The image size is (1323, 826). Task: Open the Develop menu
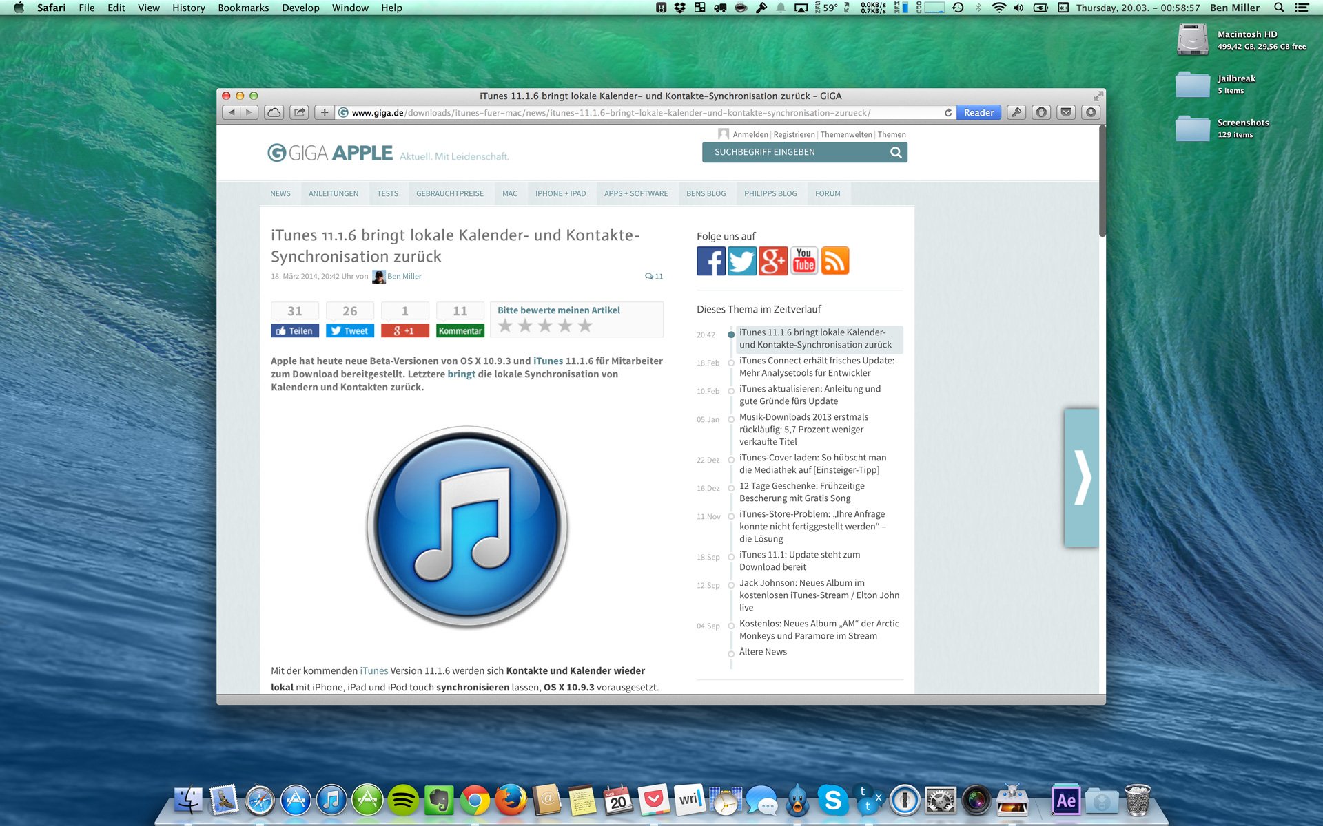pyautogui.click(x=300, y=8)
